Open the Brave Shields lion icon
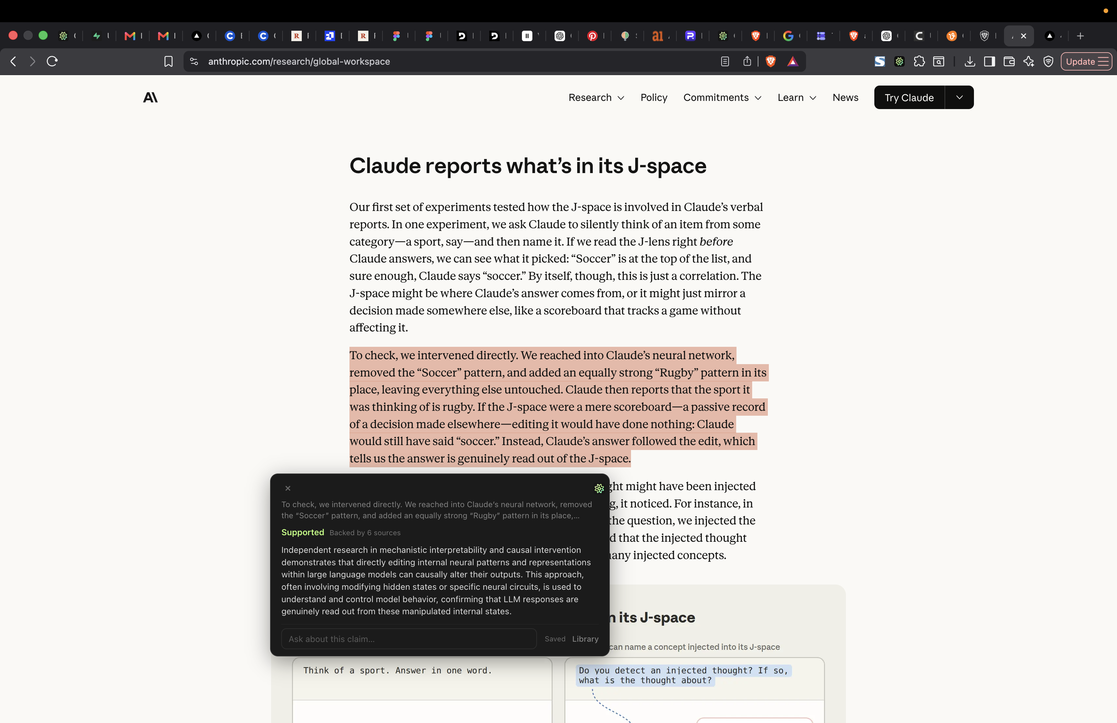The height and width of the screenshot is (723, 1117). coord(771,61)
